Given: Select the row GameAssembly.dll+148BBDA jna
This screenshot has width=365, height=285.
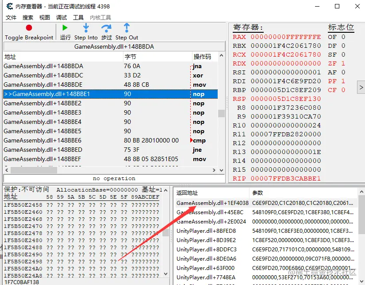Looking at the screenshot, I should tap(111, 66).
